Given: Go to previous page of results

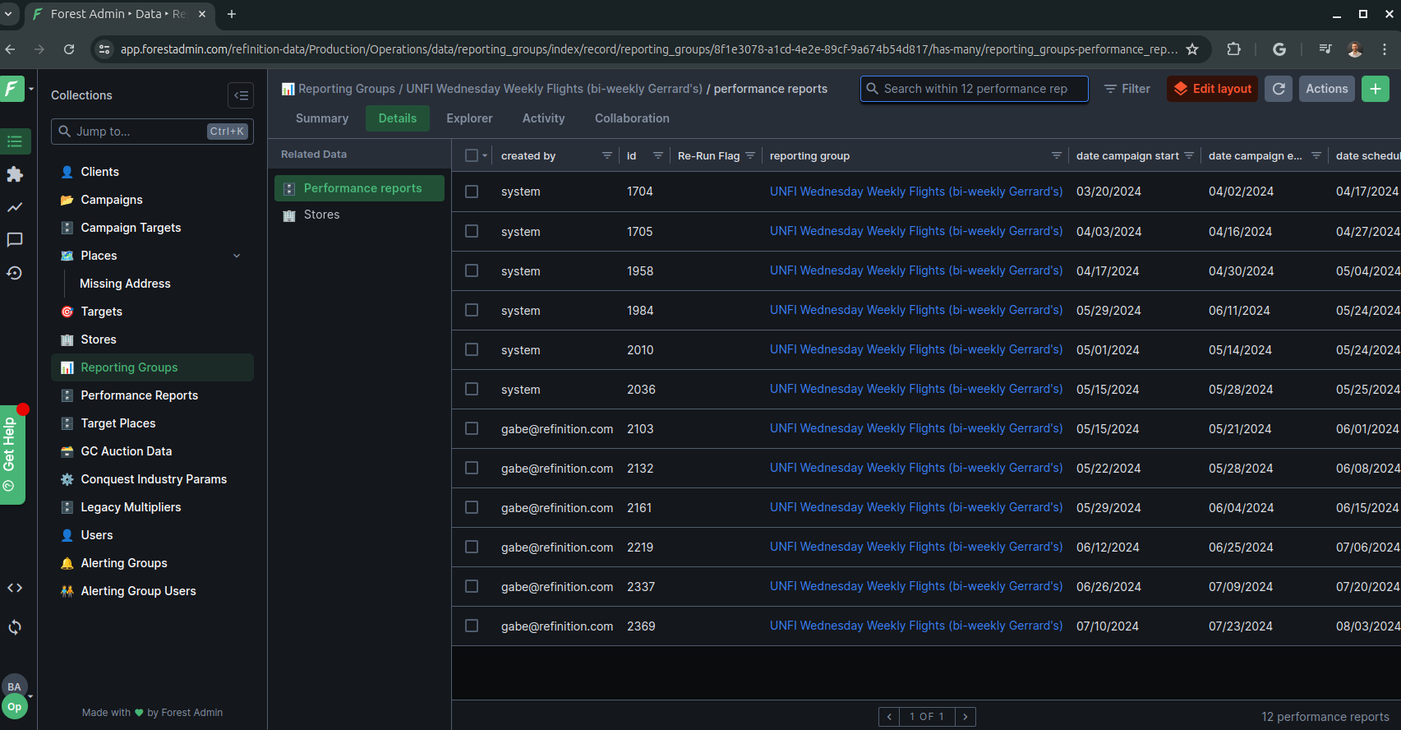Looking at the screenshot, I should 889,717.
